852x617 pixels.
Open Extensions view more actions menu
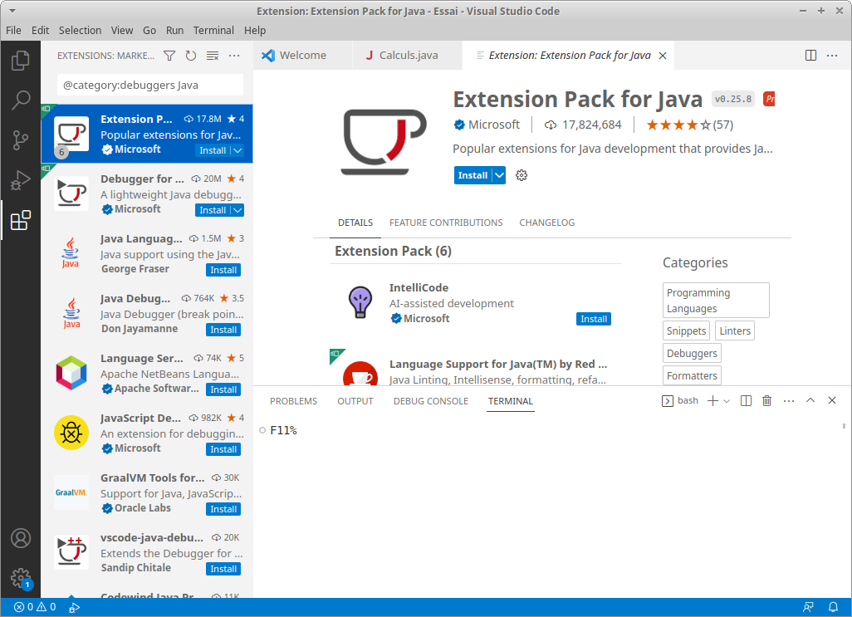234,56
